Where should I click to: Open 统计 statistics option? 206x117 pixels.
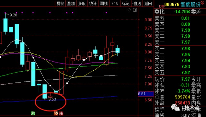(93, 4)
